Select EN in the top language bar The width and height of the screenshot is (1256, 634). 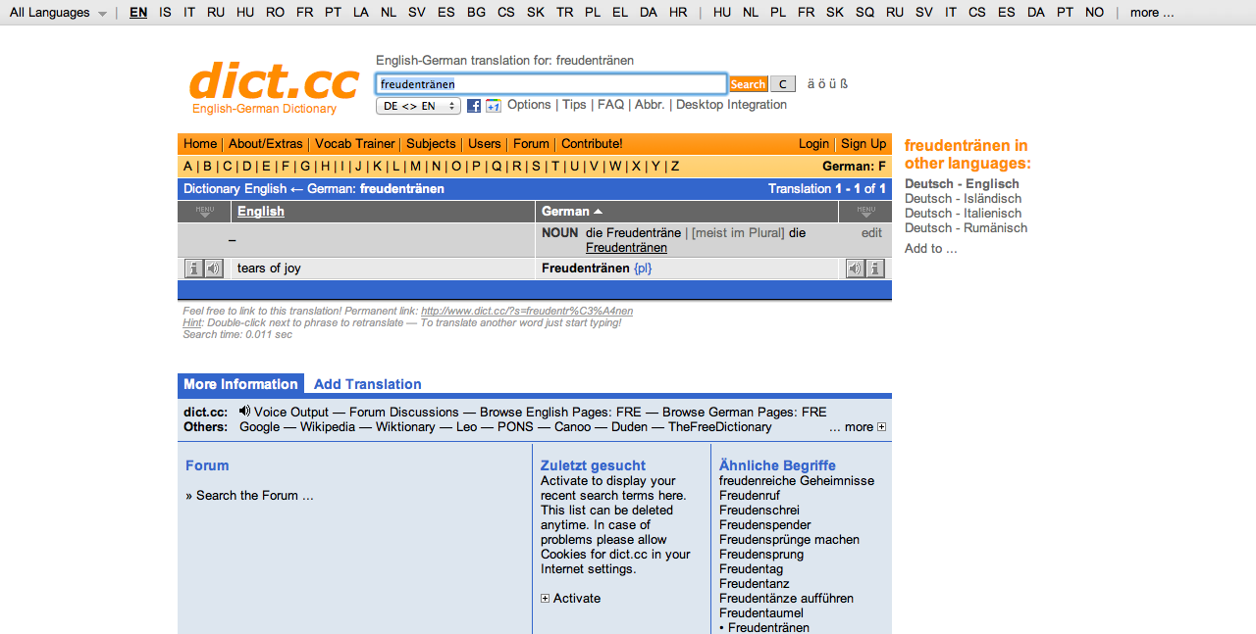pyautogui.click(x=138, y=13)
